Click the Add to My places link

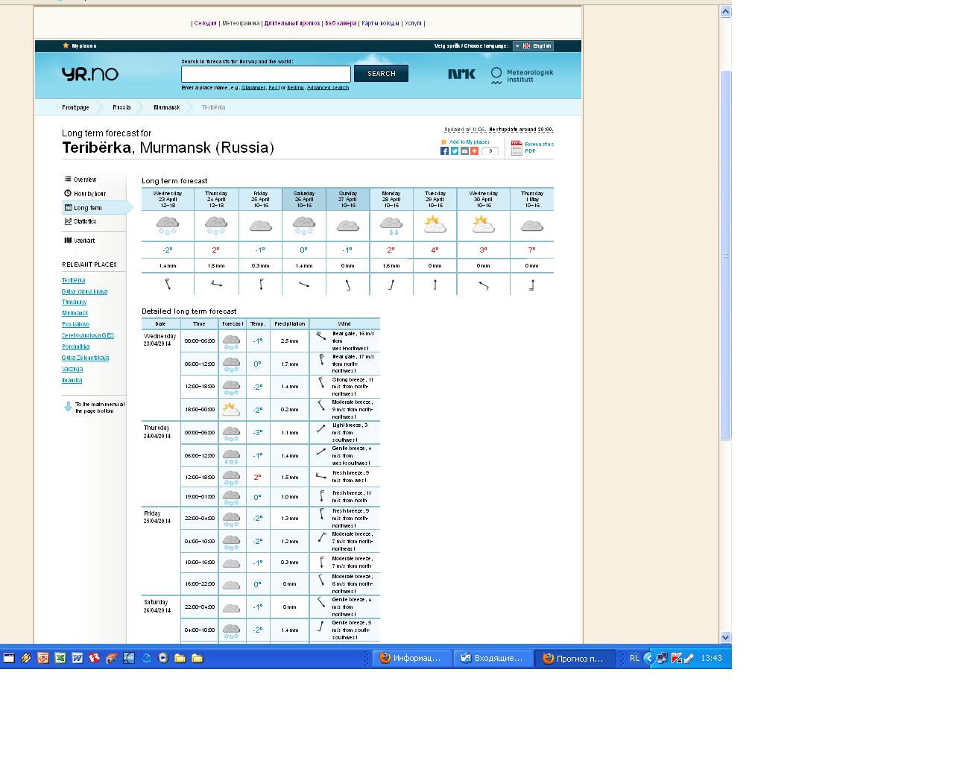[x=469, y=142]
